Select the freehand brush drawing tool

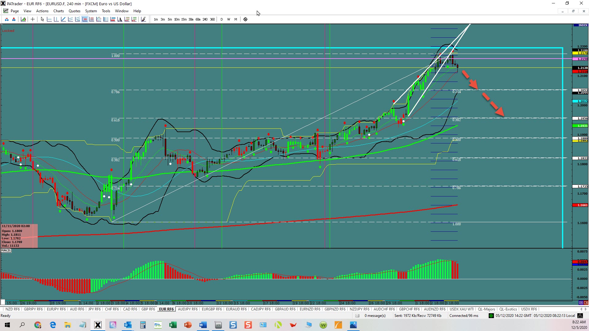tap(143, 19)
